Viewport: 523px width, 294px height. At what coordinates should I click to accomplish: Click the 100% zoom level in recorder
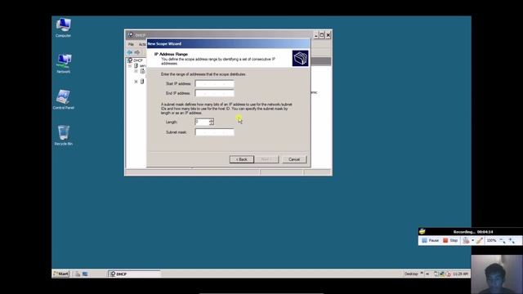coord(491,240)
